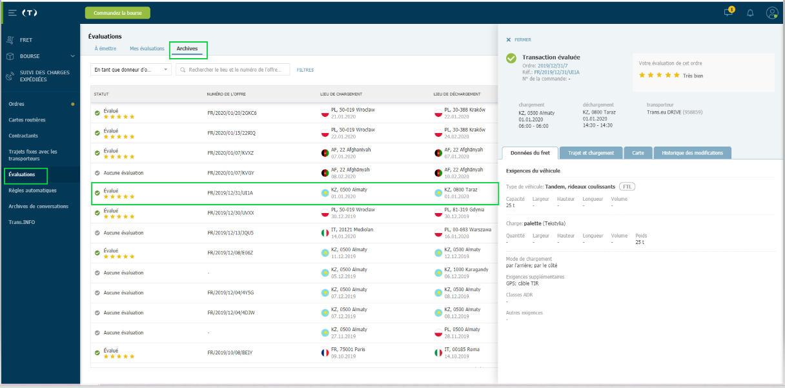Click the STATUT column header
Screen dimensions: 785x388
click(x=101, y=94)
